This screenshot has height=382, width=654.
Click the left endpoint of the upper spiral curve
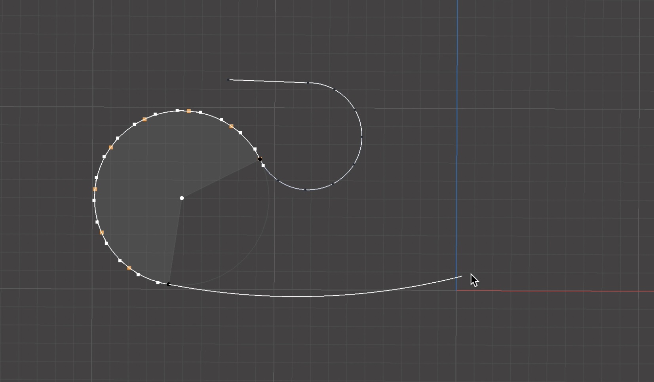tap(228, 80)
